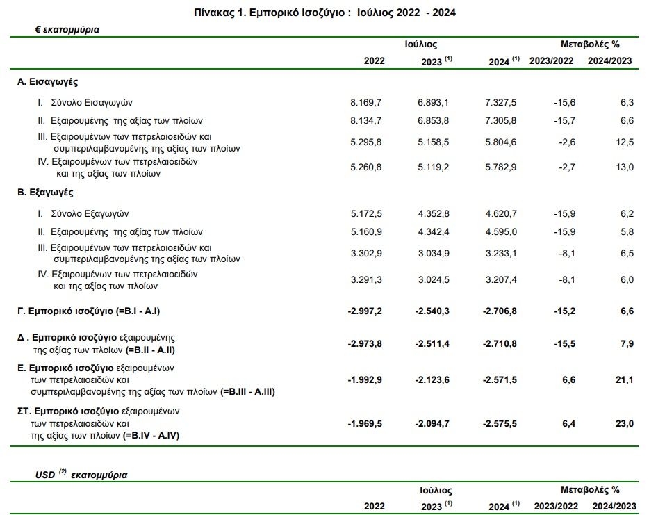Select the -2.710,8 balance value for 2024
This screenshot has width=649, height=515.
pyautogui.click(x=500, y=344)
